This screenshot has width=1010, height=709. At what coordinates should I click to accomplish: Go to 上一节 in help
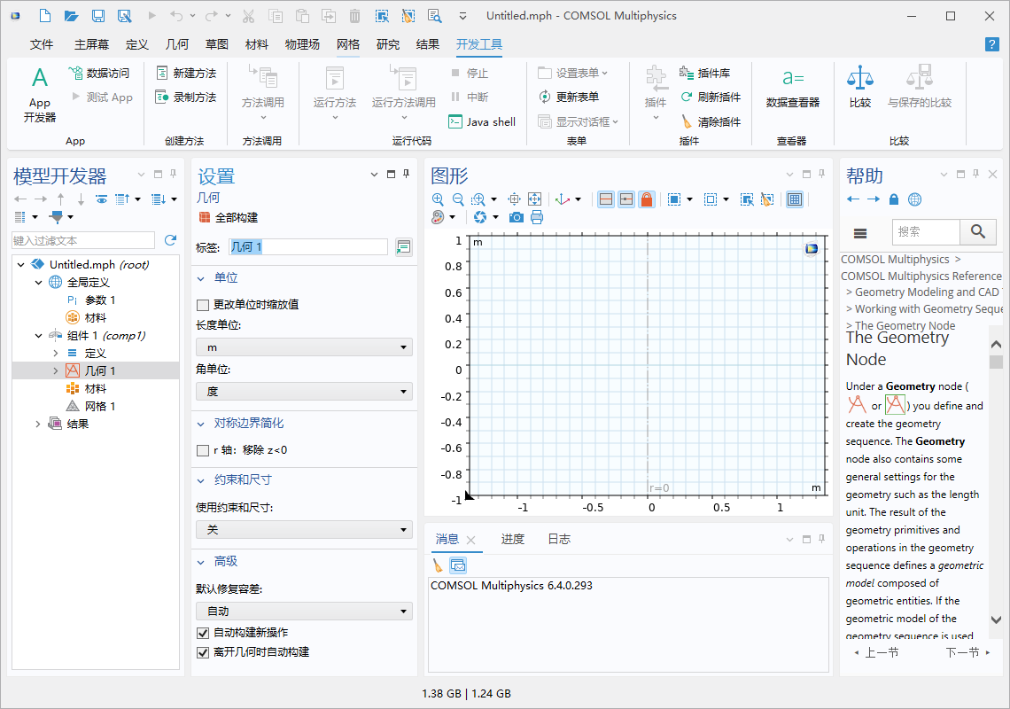(x=877, y=652)
